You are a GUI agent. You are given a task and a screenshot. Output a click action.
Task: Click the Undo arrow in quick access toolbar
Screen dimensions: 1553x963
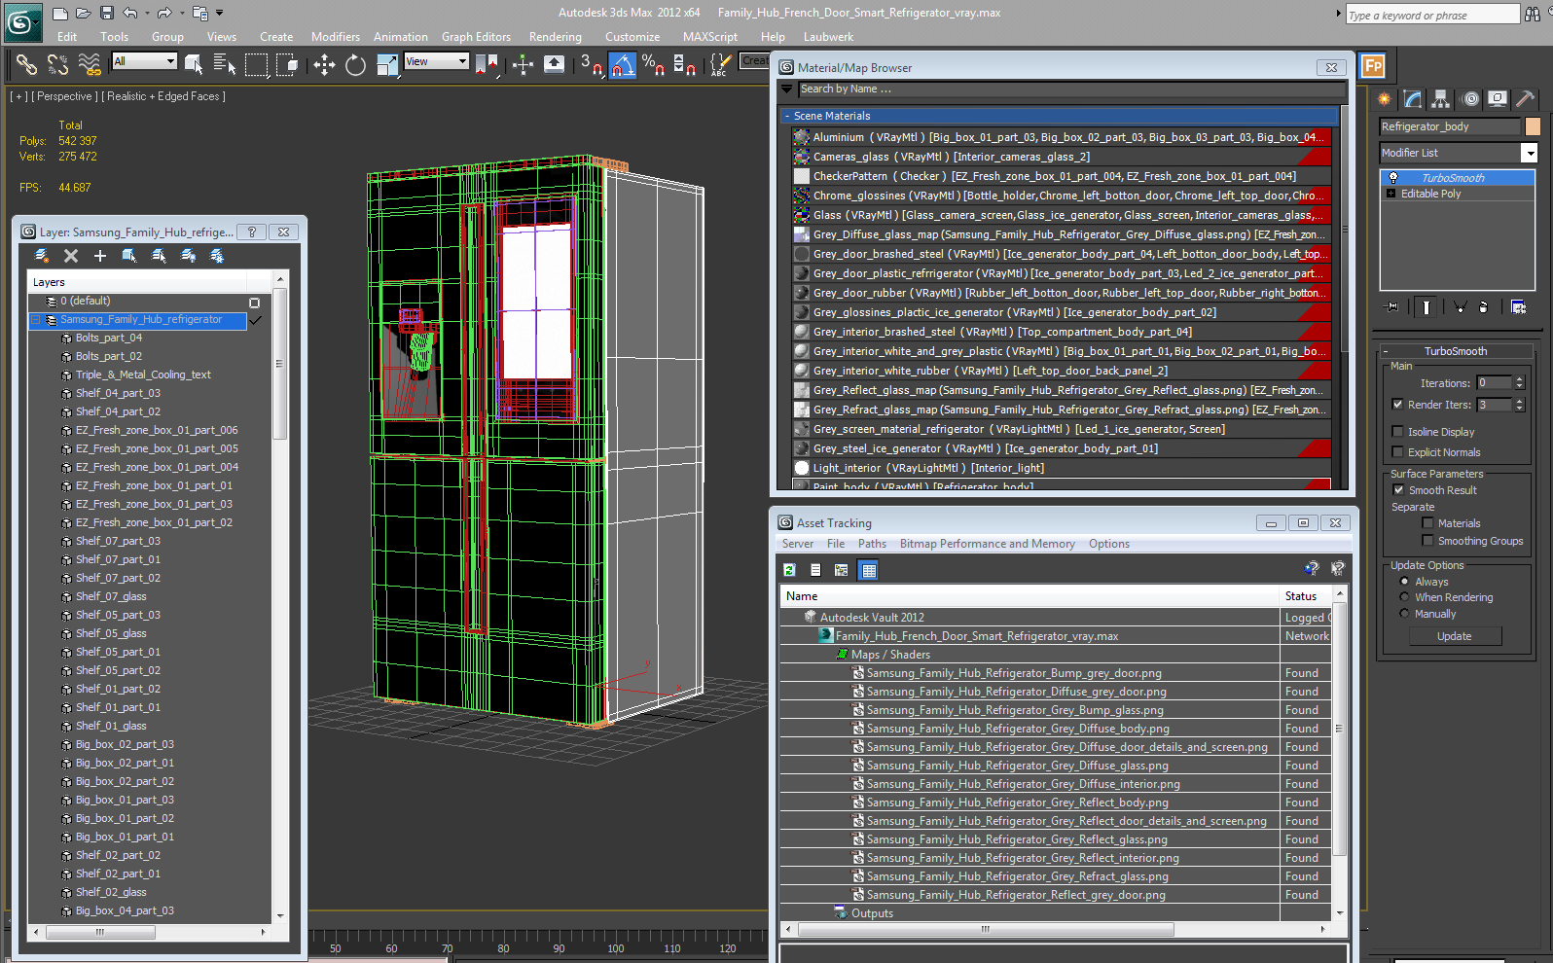[130, 13]
